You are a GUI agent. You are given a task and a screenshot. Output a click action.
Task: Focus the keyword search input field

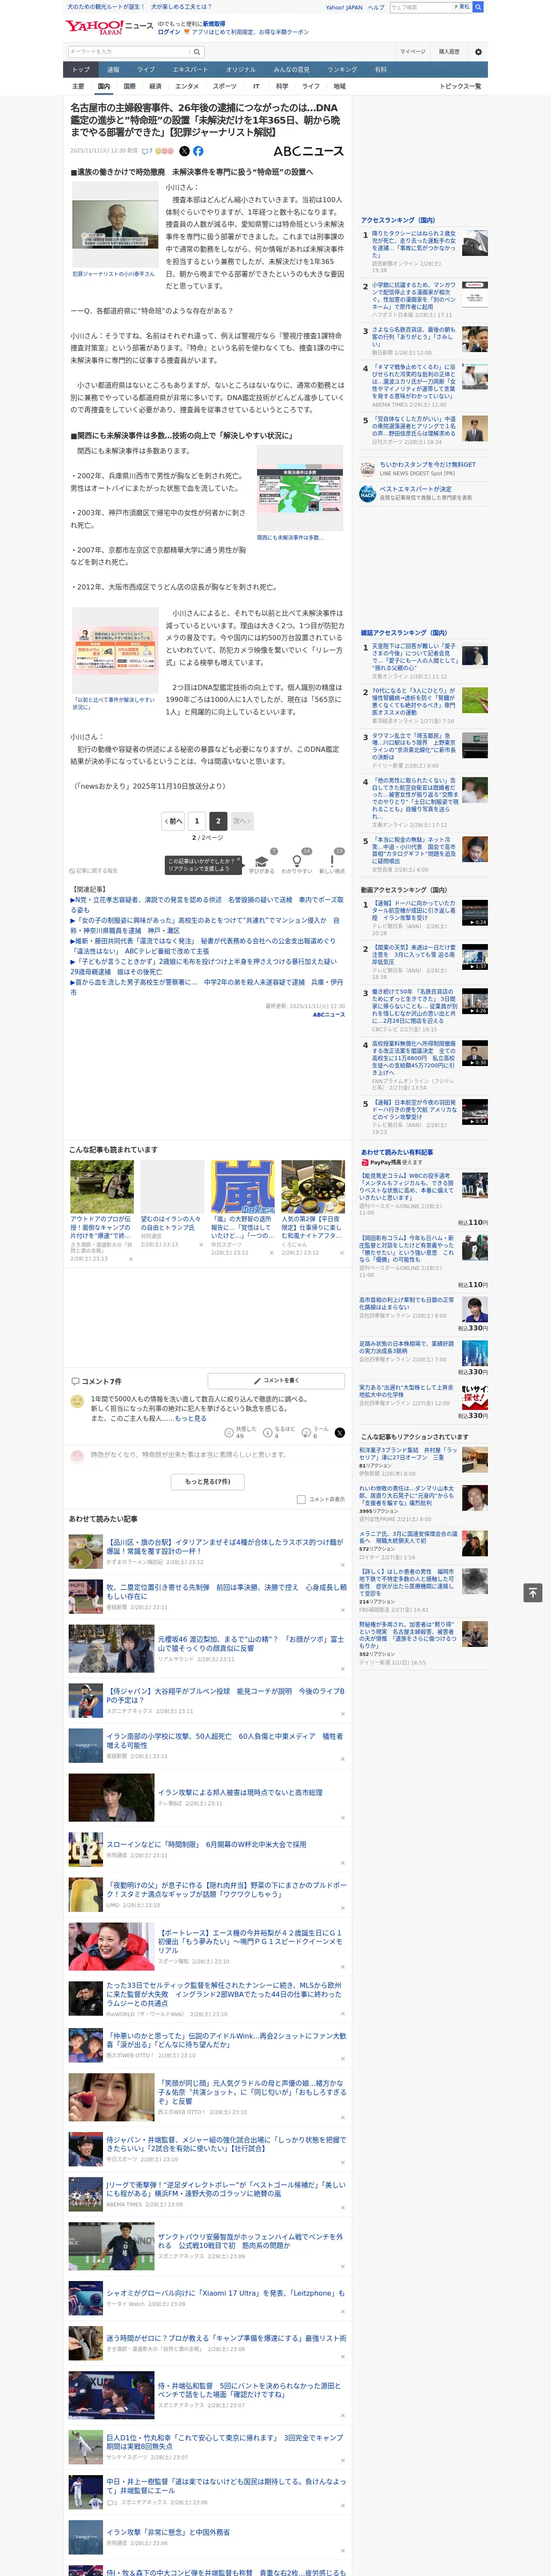tap(129, 51)
